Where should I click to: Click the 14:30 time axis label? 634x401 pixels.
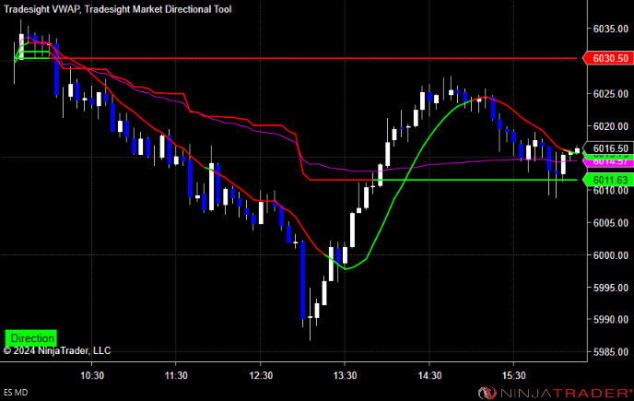tap(429, 375)
